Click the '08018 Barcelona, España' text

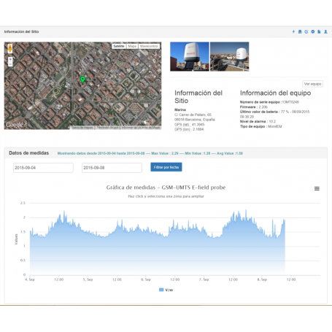pos(195,120)
